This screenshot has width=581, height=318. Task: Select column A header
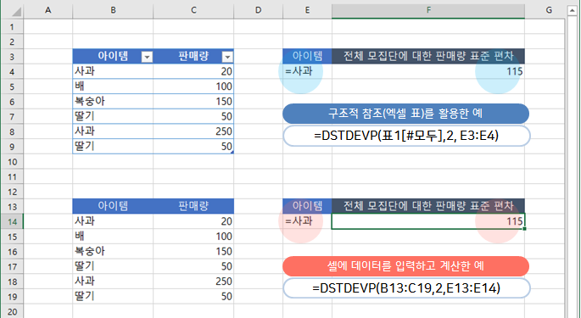48,10
